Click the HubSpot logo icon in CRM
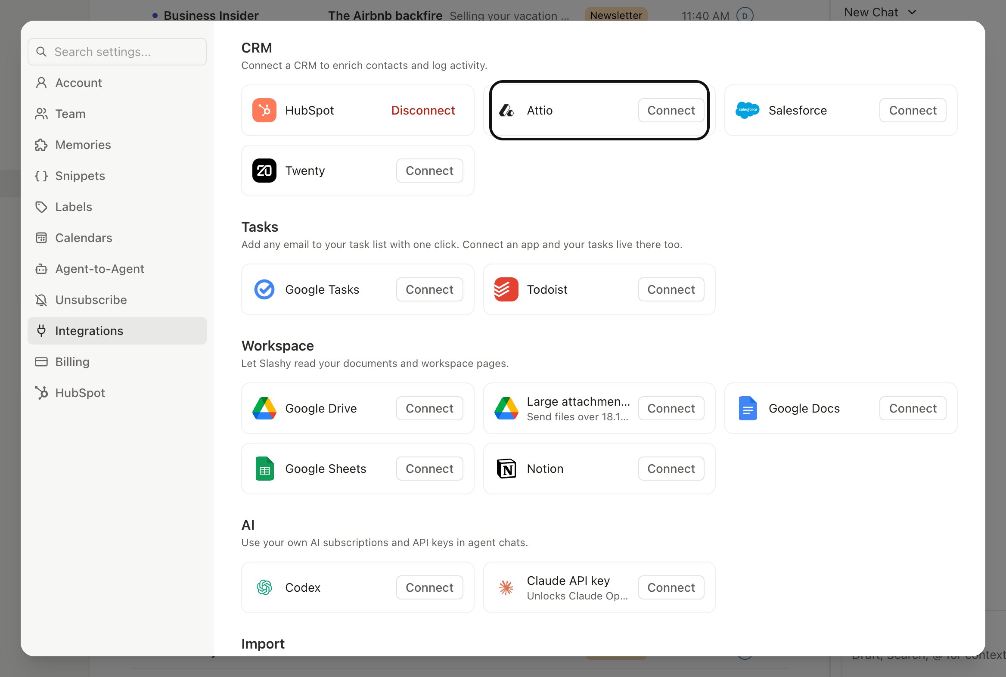The height and width of the screenshot is (677, 1006). pos(264,110)
